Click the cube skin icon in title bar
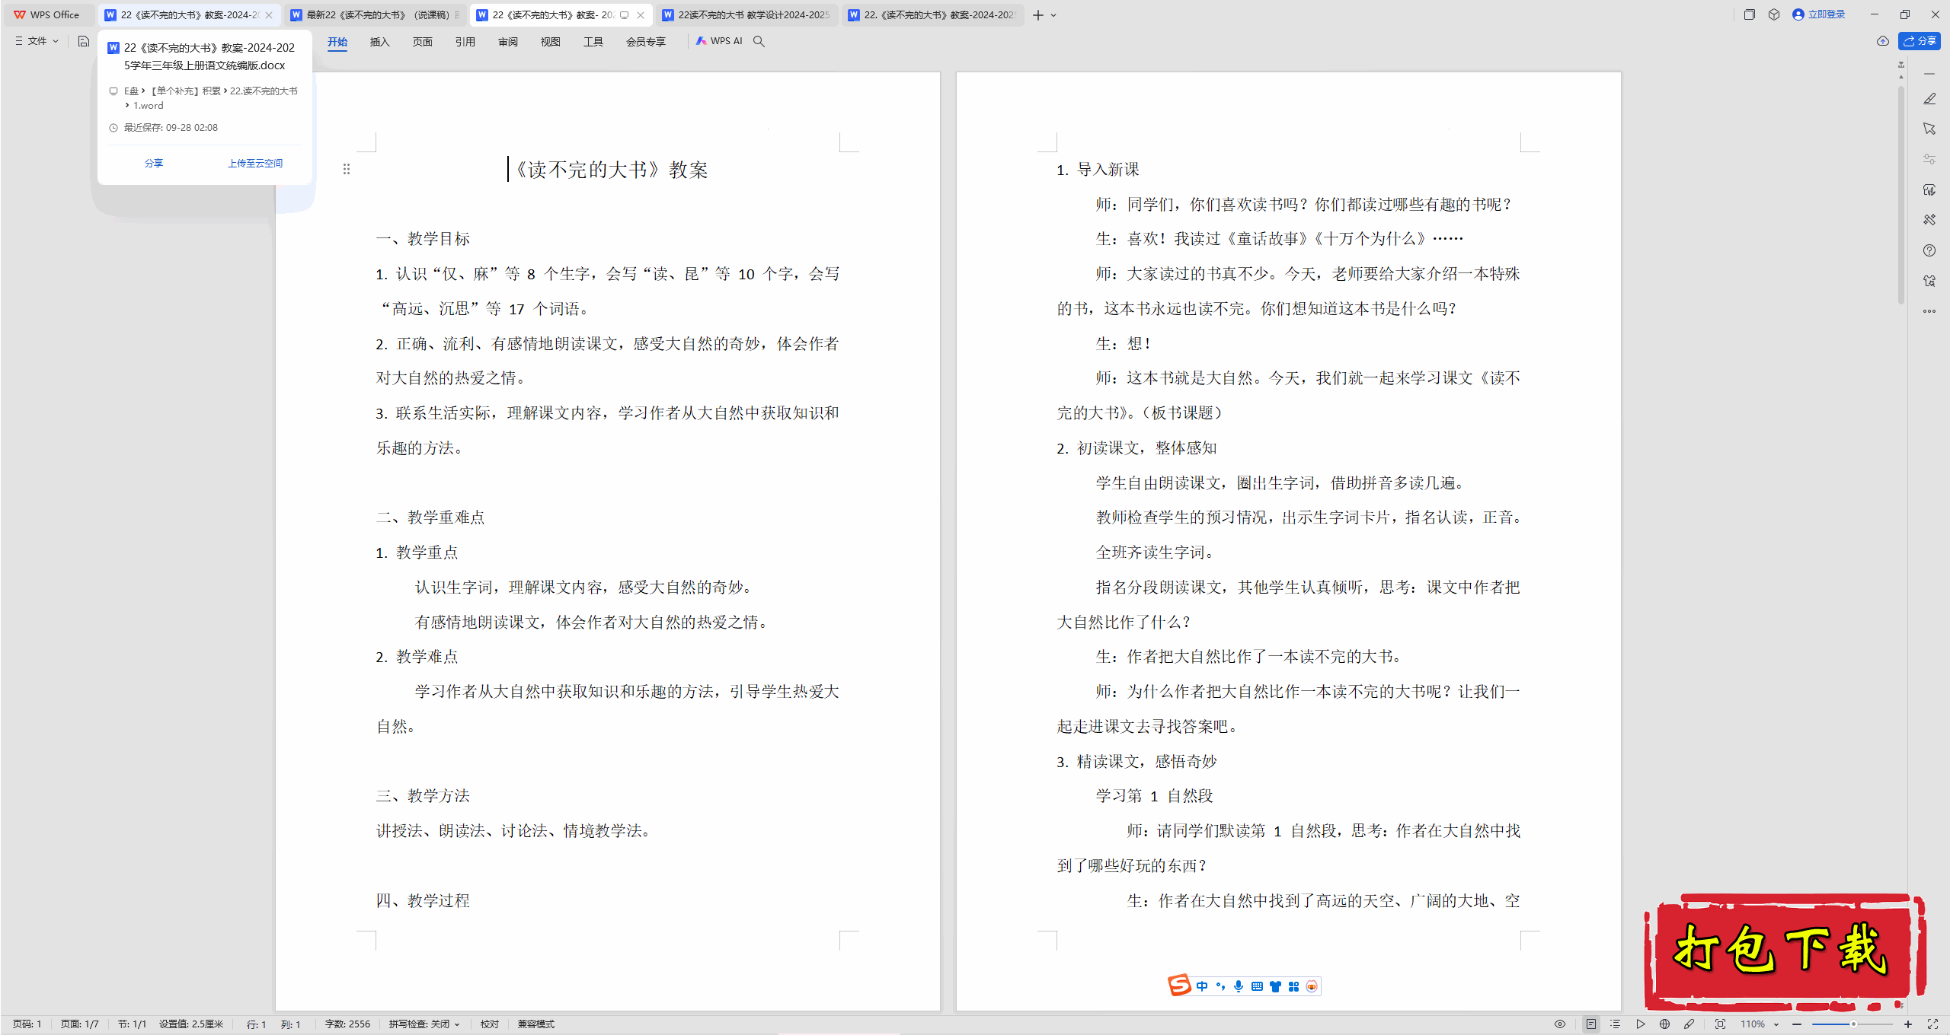1950x1035 pixels. pyautogui.click(x=1774, y=14)
